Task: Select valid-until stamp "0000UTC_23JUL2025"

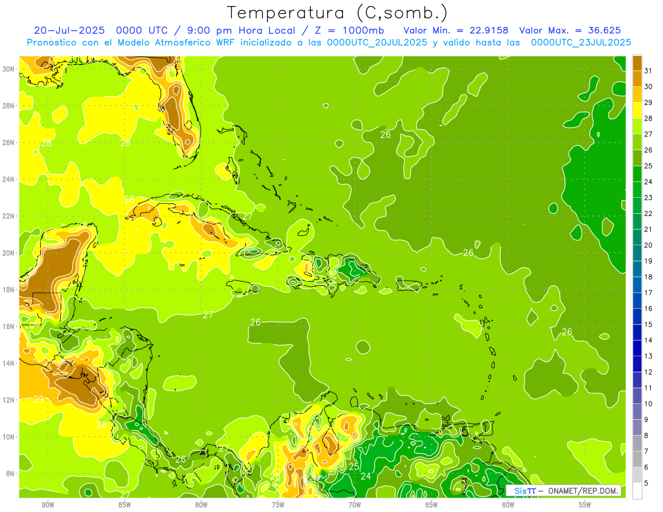Action: [581, 43]
